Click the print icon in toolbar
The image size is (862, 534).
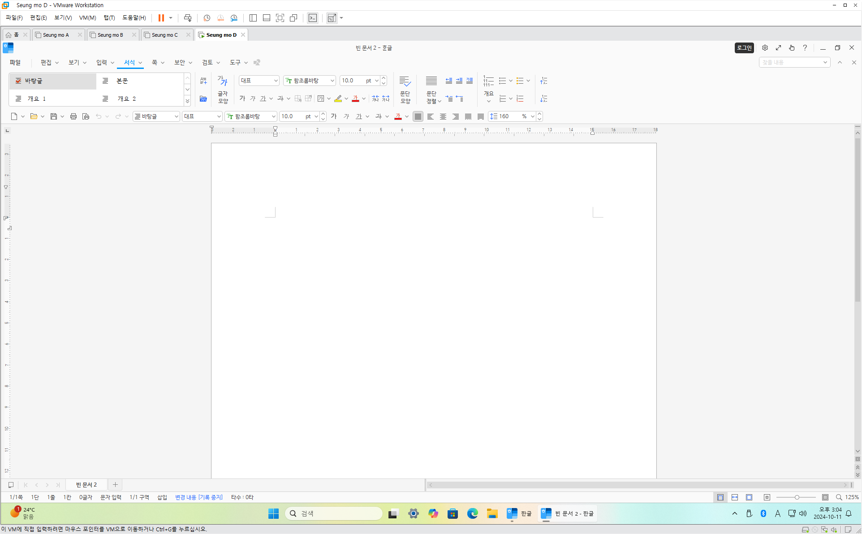[x=73, y=116]
